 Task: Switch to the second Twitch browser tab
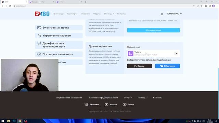(x=42, y=2)
